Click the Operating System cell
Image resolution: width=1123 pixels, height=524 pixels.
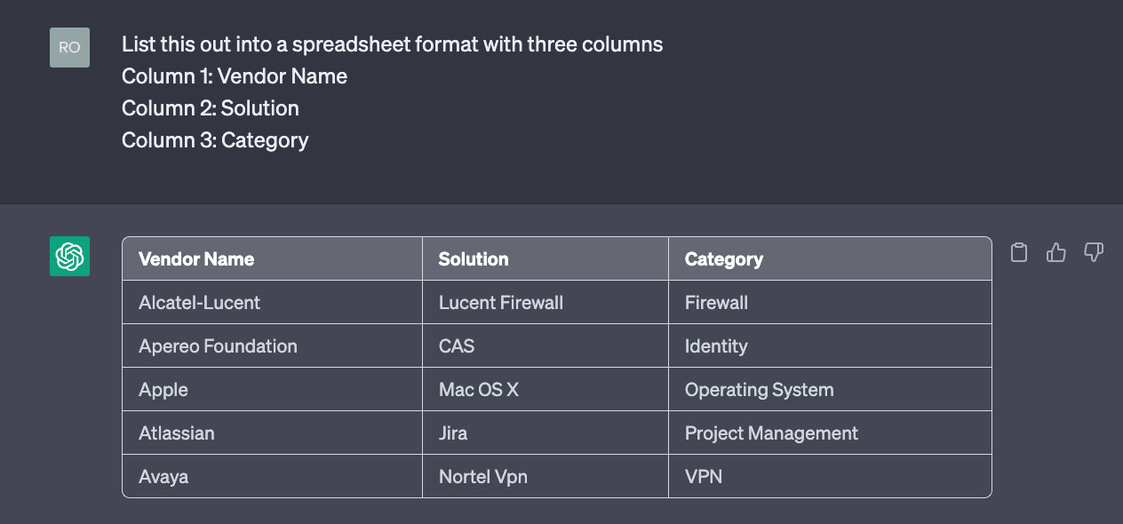point(830,390)
